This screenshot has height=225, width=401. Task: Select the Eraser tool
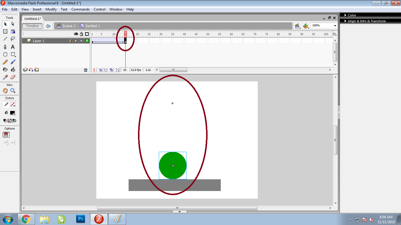(13, 77)
